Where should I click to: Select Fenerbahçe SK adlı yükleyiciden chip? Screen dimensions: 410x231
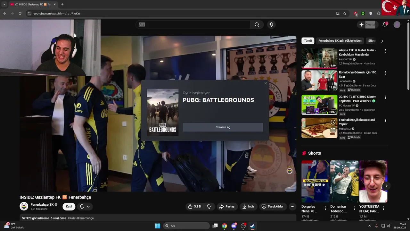pyautogui.click(x=340, y=41)
